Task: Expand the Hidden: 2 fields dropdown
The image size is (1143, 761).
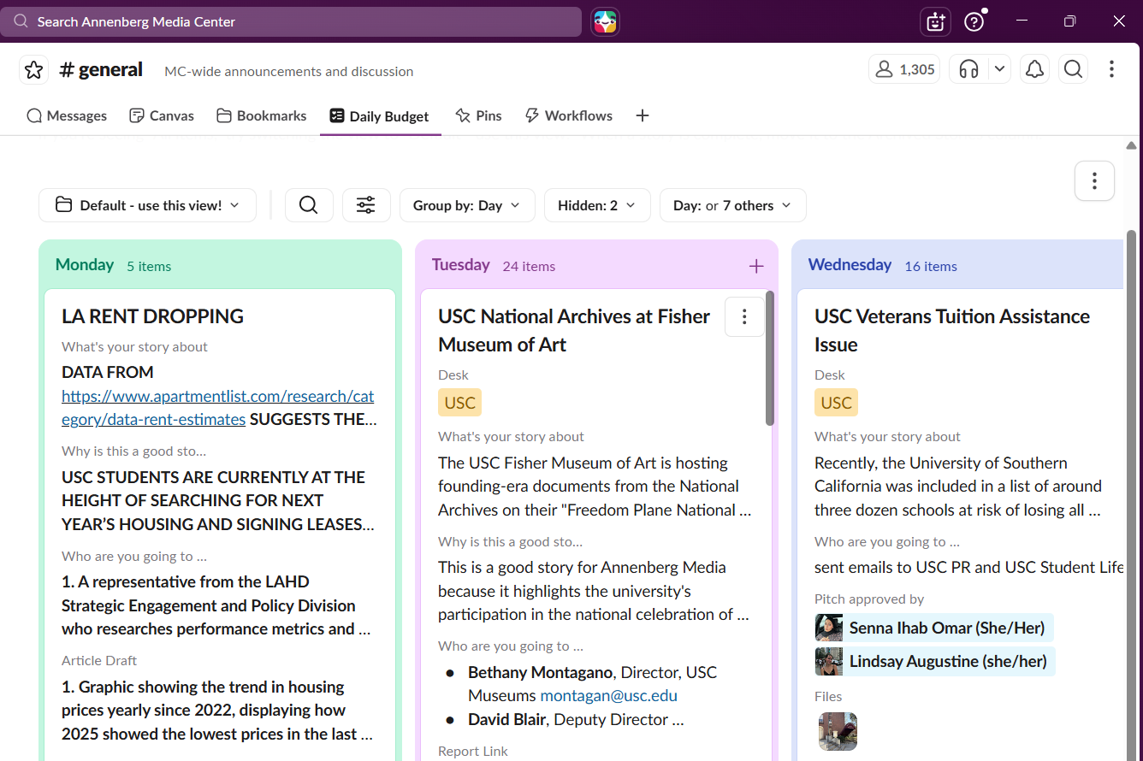Action: click(597, 205)
